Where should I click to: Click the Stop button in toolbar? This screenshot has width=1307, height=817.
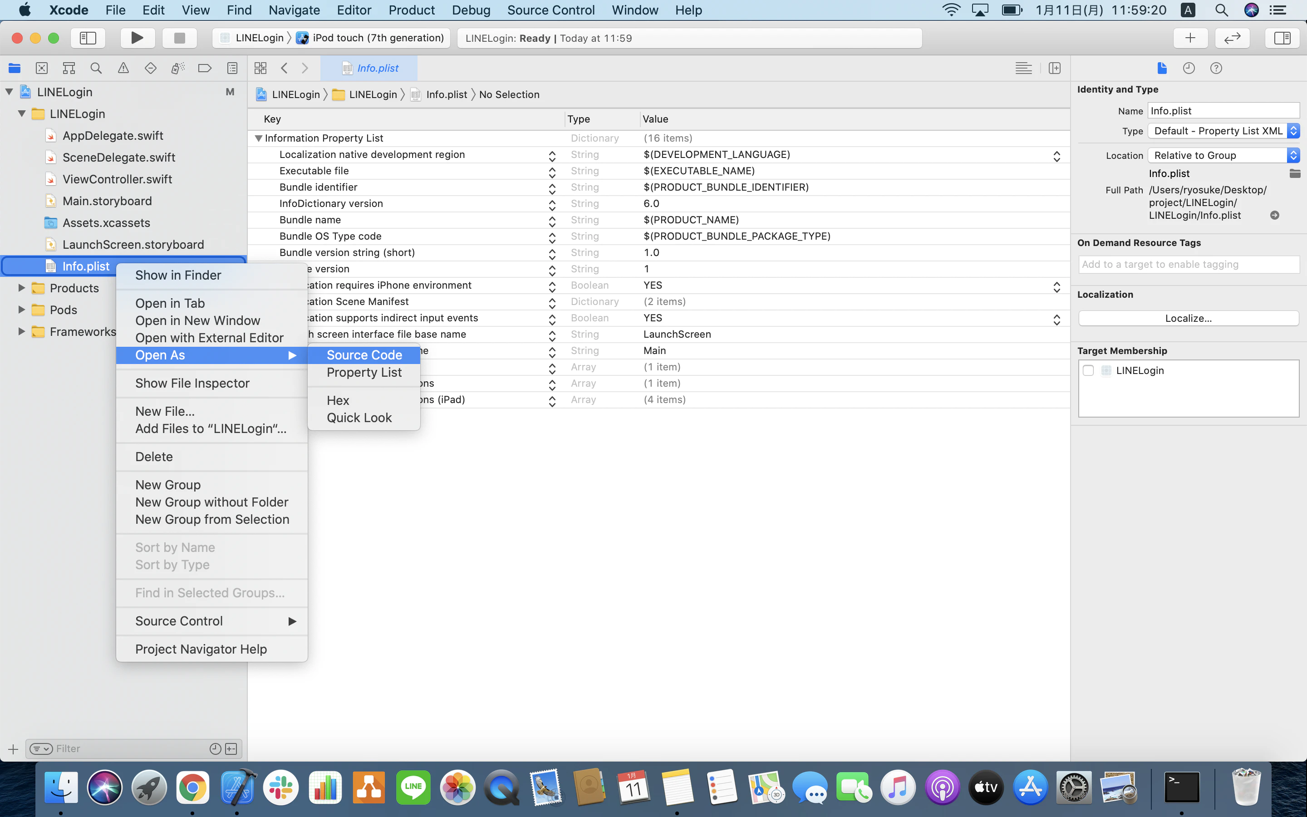pos(179,38)
